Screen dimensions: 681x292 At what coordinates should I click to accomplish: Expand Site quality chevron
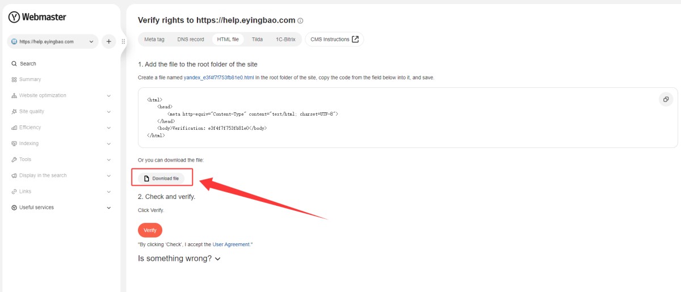pyautogui.click(x=108, y=112)
